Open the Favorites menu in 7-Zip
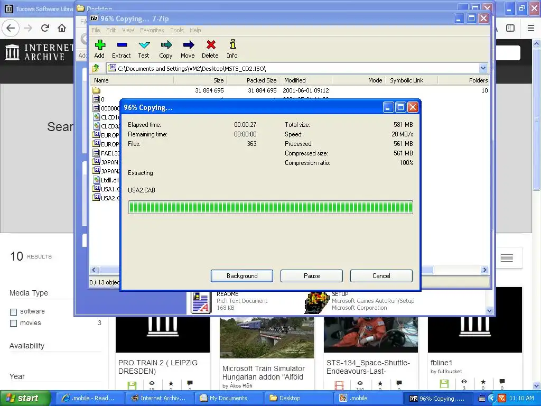The height and width of the screenshot is (406, 541). (x=152, y=30)
